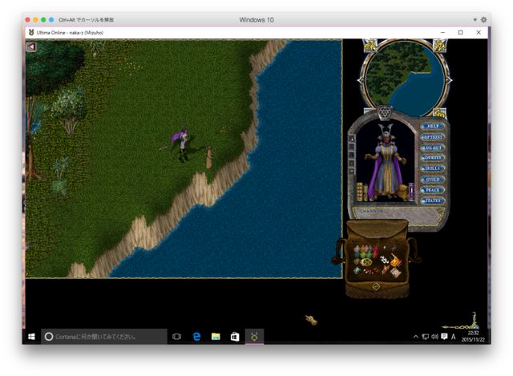Open the Skills list from paperdoll
This screenshot has height=376, width=513.
pos(433,168)
